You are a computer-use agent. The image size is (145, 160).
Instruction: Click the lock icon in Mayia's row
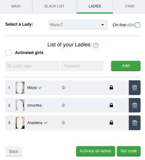(x=111, y=88)
